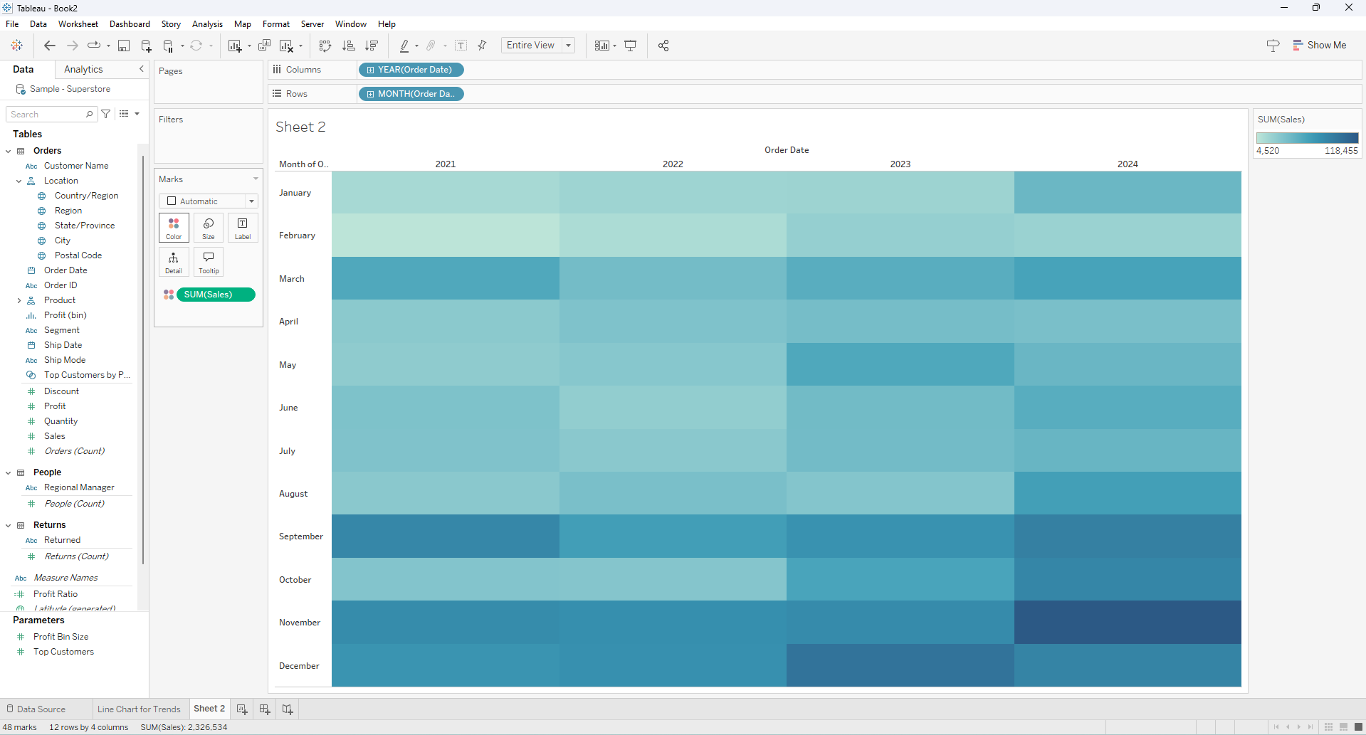Open the Worksheet menu

[x=78, y=24]
